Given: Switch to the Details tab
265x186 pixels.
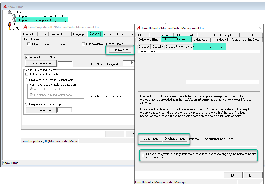Looking at the screenshot, I should [x=43, y=34].
